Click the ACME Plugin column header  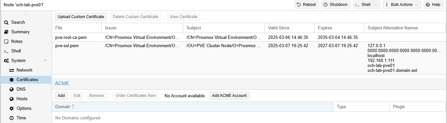coord(418,107)
